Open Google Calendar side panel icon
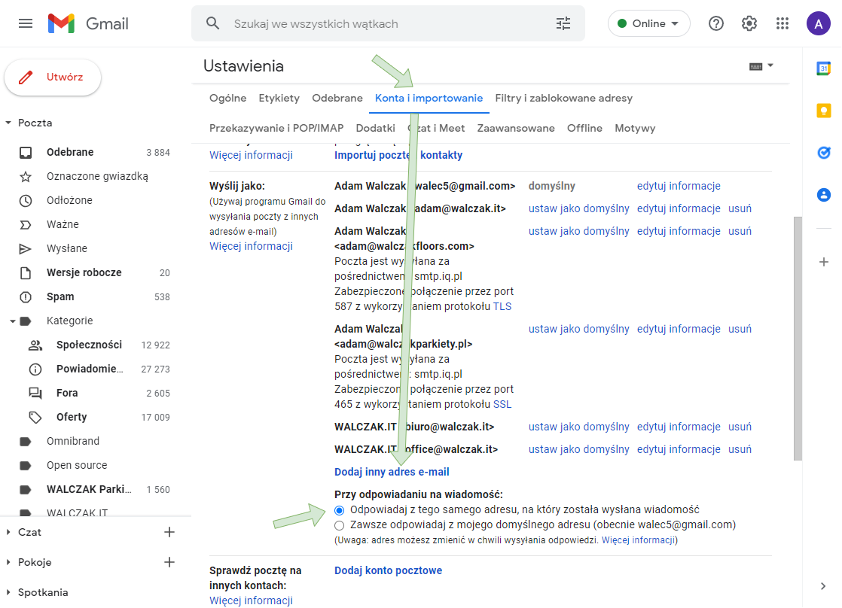The width and height of the screenshot is (842, 608). pyautogui.click(x=824, y=68)
